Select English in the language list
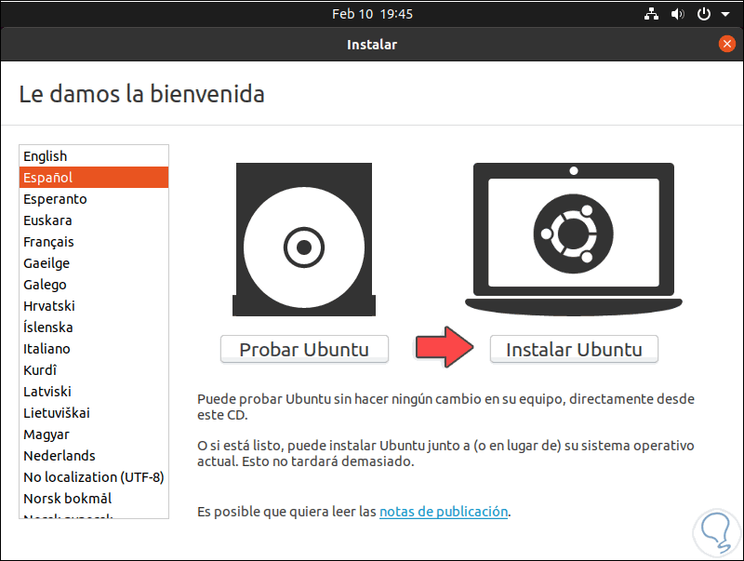 coord(94,156)
